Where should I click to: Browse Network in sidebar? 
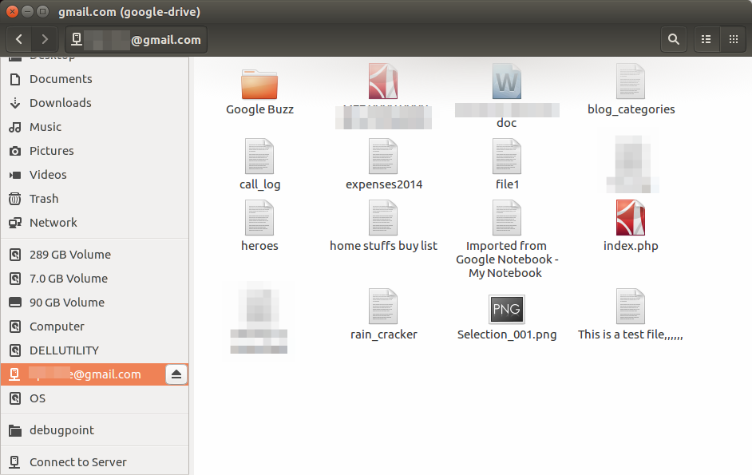(x=53, y=223)
